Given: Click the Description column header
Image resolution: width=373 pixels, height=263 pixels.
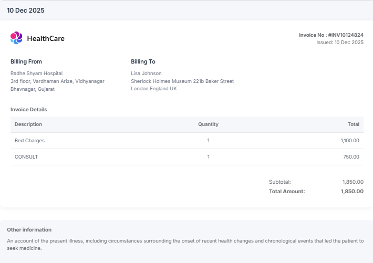Looking at the screenshot, I should 28,124.
